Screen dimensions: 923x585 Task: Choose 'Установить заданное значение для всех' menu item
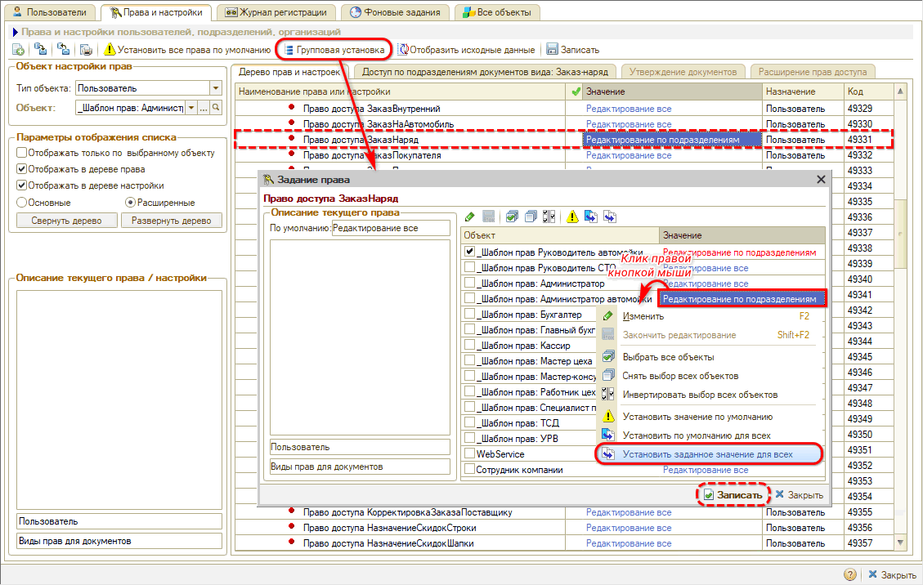(707, 454)
